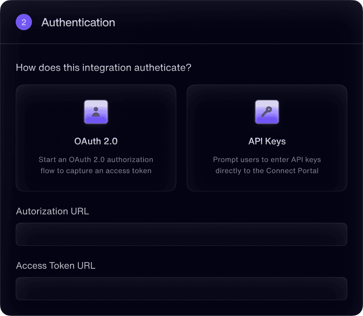Click "URL" in the Autorization URL label
This screenshot has height=316, width=363.
[80, 211]
